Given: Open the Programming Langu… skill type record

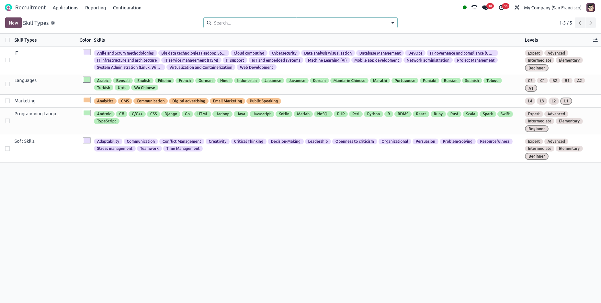Looking at the screenshot, I should coord(38,114).
